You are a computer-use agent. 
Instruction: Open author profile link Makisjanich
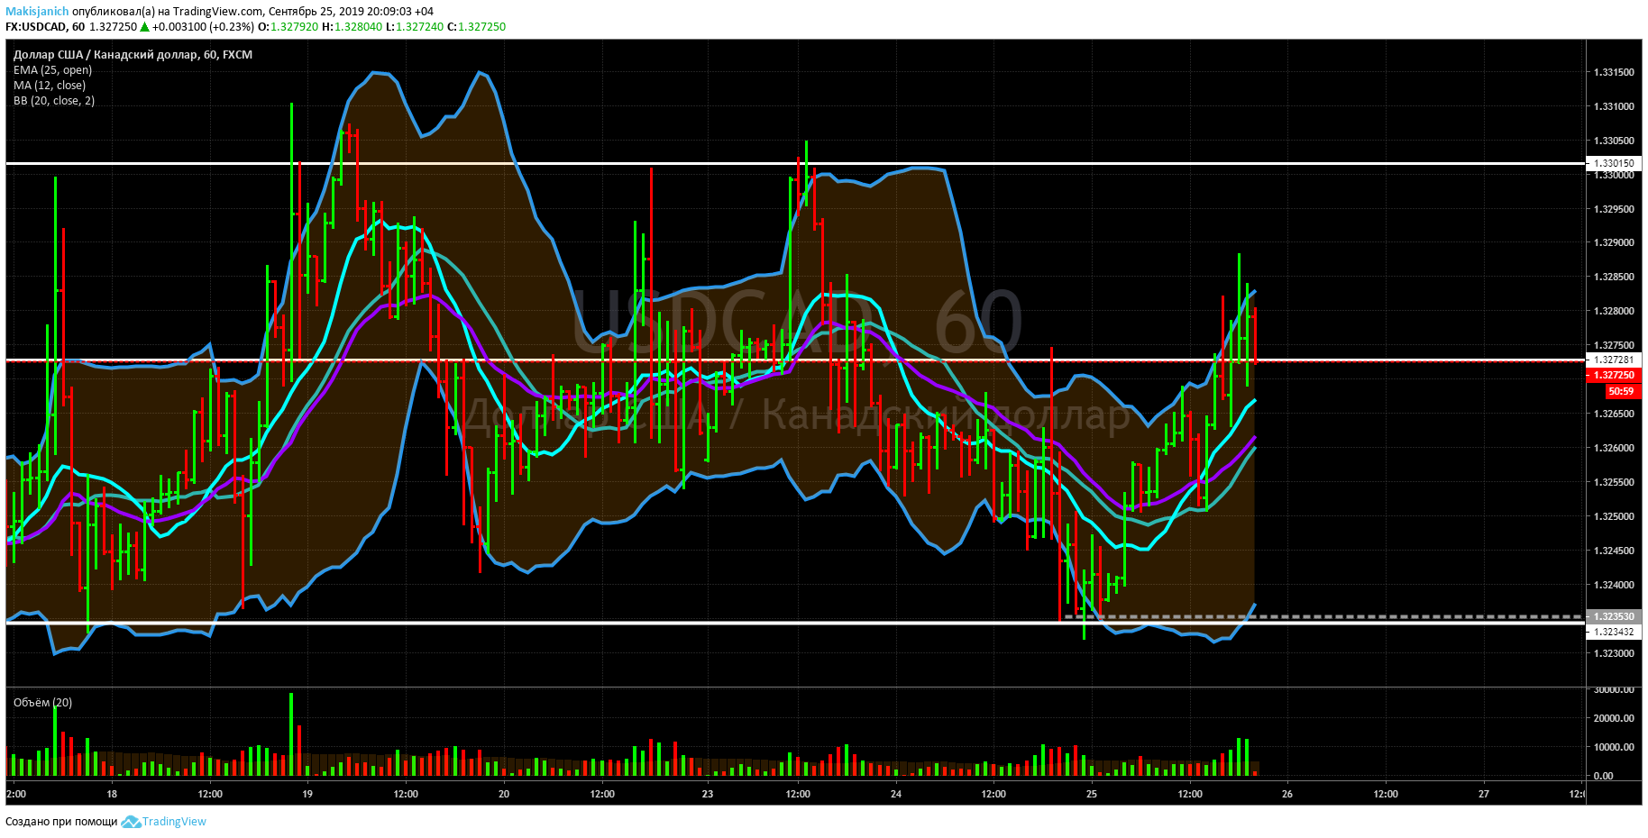coord(37,12)
